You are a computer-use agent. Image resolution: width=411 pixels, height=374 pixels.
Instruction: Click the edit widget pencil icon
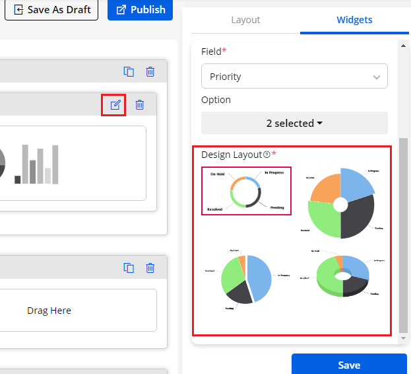115,104
